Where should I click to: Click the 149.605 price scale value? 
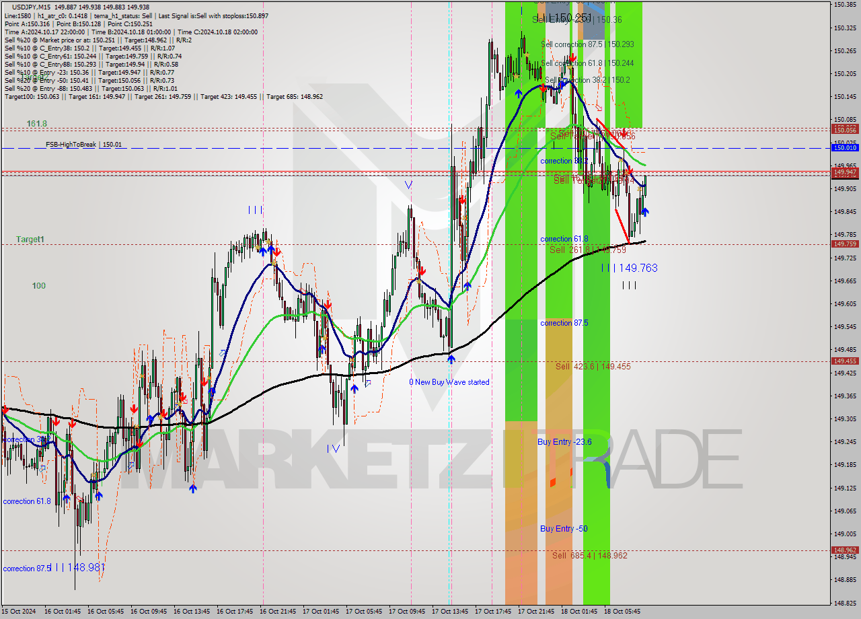point(845,304)
